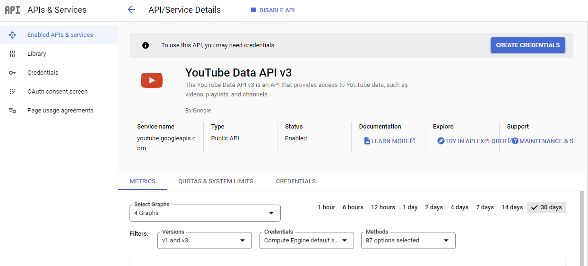Select the 7 days time range

click(485, 207)
